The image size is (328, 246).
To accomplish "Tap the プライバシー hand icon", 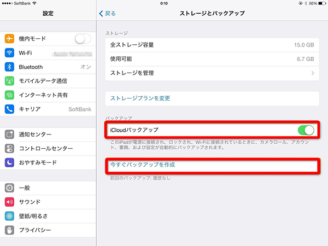I will [9, 230].
